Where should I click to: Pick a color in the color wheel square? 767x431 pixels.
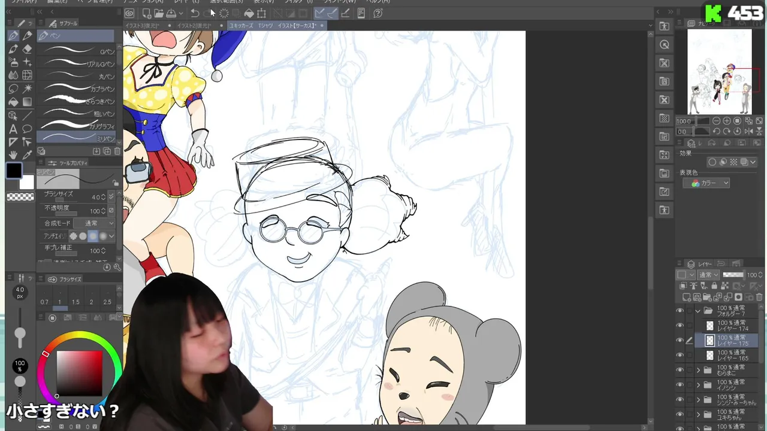click(79, 374)
